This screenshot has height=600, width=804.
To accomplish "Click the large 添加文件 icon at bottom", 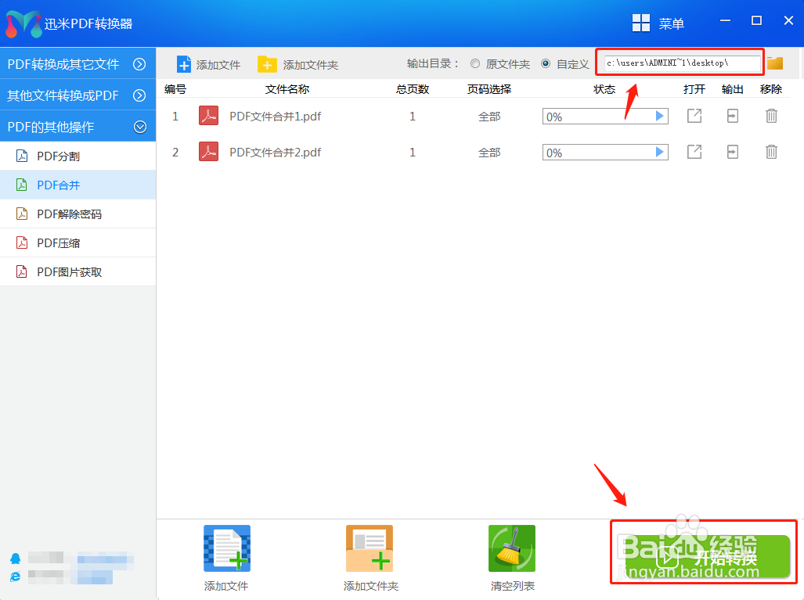I will [x=227, y=548].
